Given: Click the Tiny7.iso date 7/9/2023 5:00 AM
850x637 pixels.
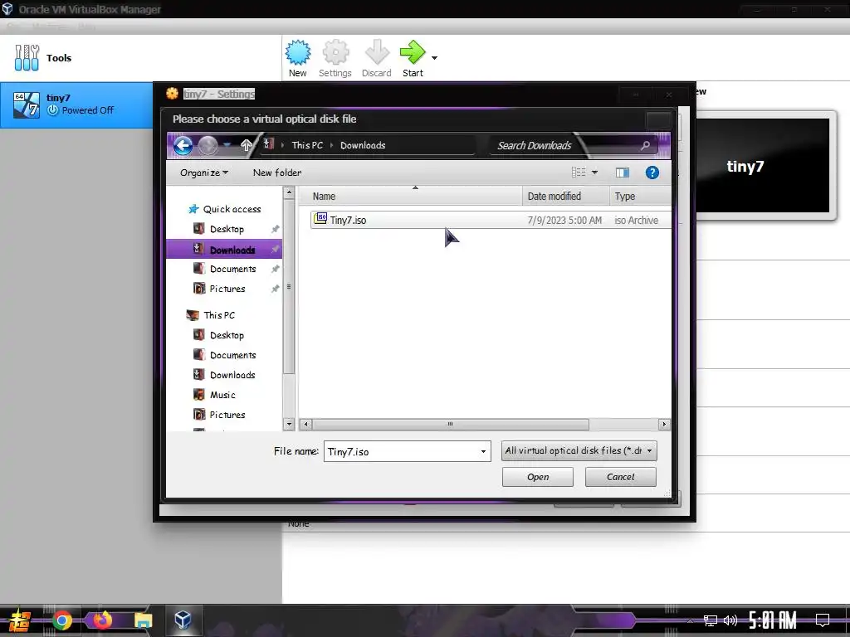Looking at the screenshot, I should (564, 221).
